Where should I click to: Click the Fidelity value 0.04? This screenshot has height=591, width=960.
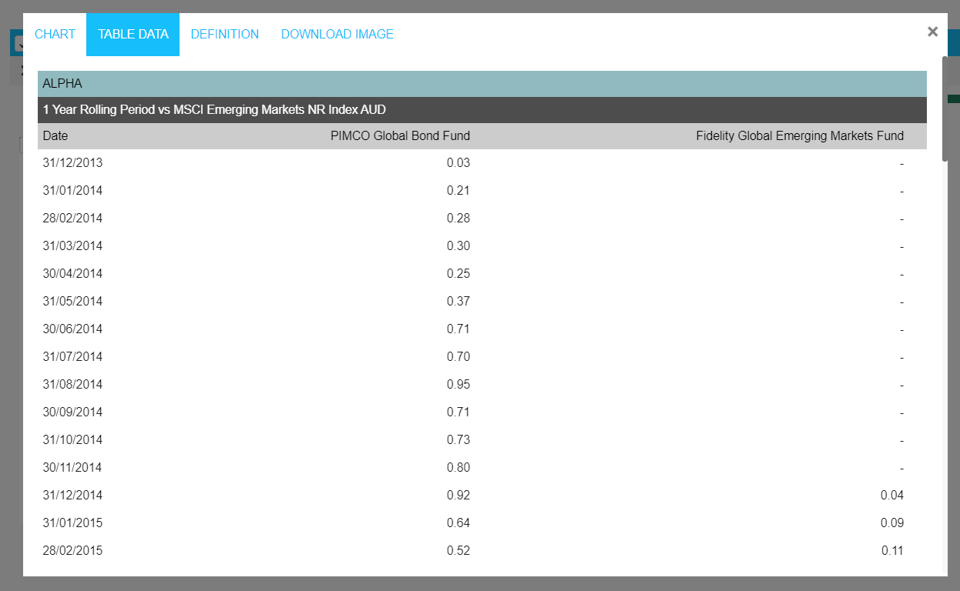(891, 496)
